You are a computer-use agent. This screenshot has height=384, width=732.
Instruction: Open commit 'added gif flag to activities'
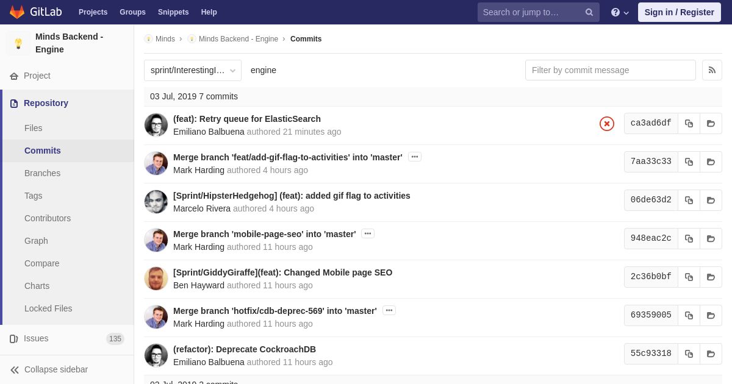tap(292, 196)
